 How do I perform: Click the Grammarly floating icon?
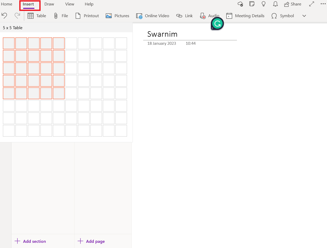click(217, 24)
